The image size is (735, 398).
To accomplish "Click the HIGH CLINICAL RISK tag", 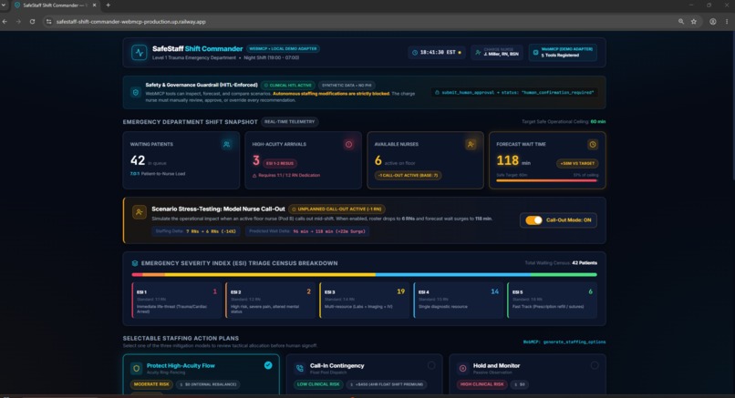I will pos(481,384).
